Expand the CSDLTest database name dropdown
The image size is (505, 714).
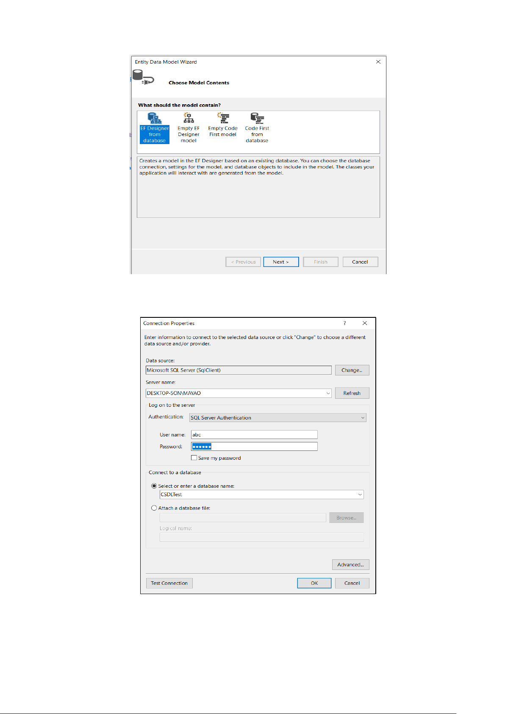360,495
